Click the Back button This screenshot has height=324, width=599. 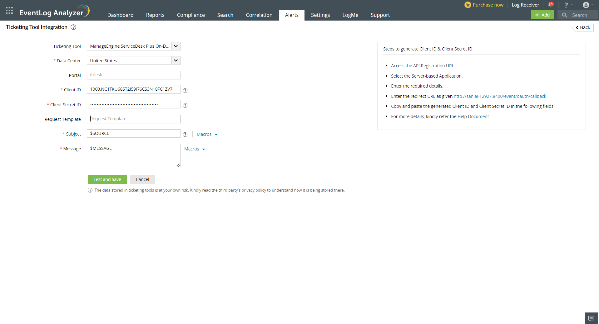[583, 27]
